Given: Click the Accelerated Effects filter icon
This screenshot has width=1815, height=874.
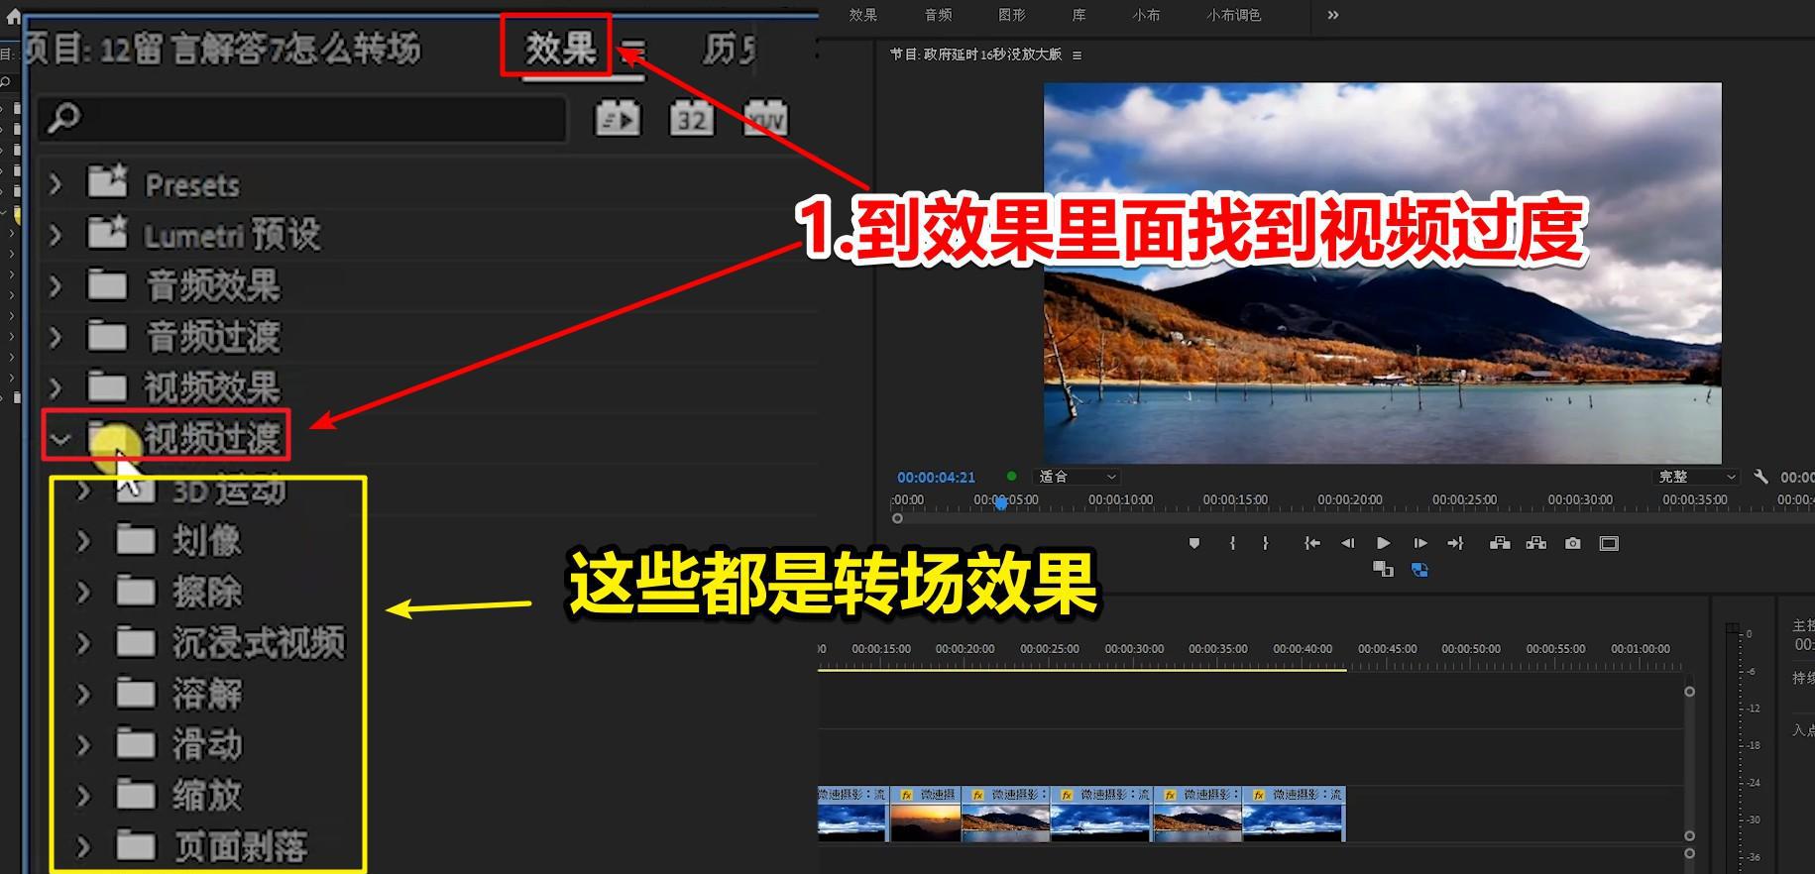Looking at the screenshot, I should [617, 119].
